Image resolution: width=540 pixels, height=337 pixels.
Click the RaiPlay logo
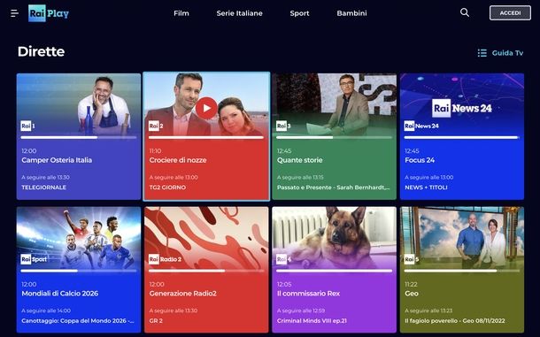coord(49,13)
